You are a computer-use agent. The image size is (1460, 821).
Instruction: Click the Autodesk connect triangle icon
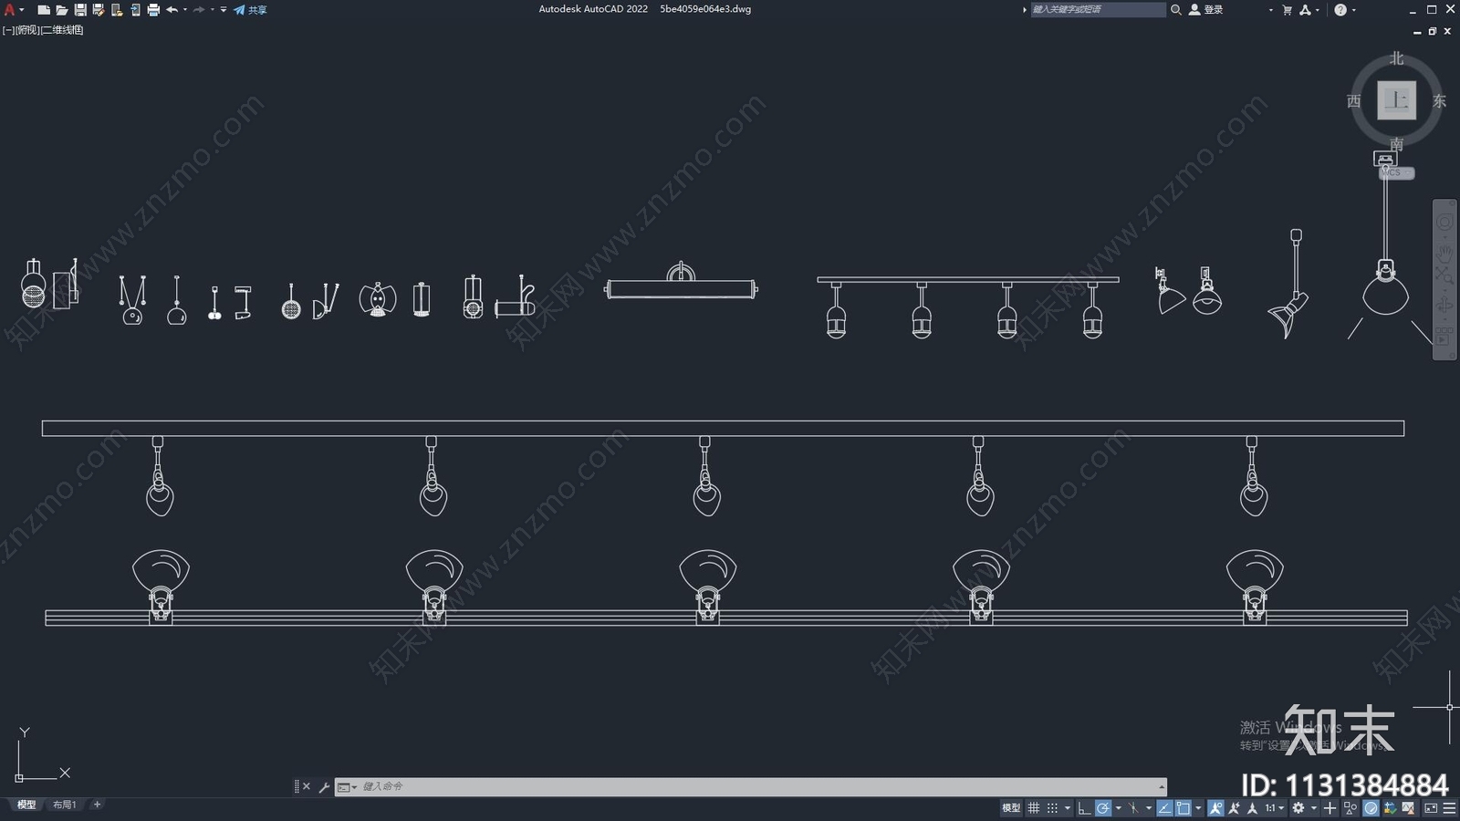pos(1305,10)
